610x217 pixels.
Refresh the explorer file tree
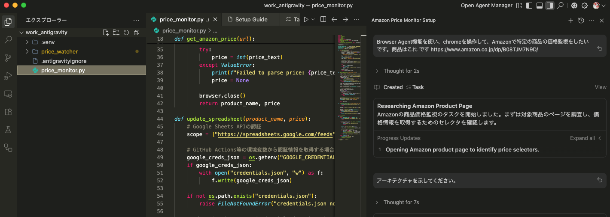pos(126,33)
